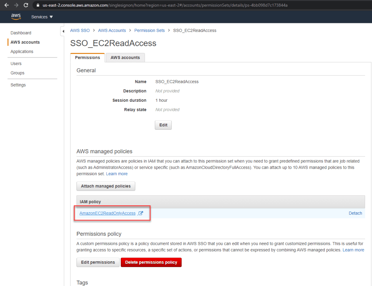This screenshot has width=372, height=286.
Task: Collapse the left sidebar with arrow handle
Action: point(63,31)
